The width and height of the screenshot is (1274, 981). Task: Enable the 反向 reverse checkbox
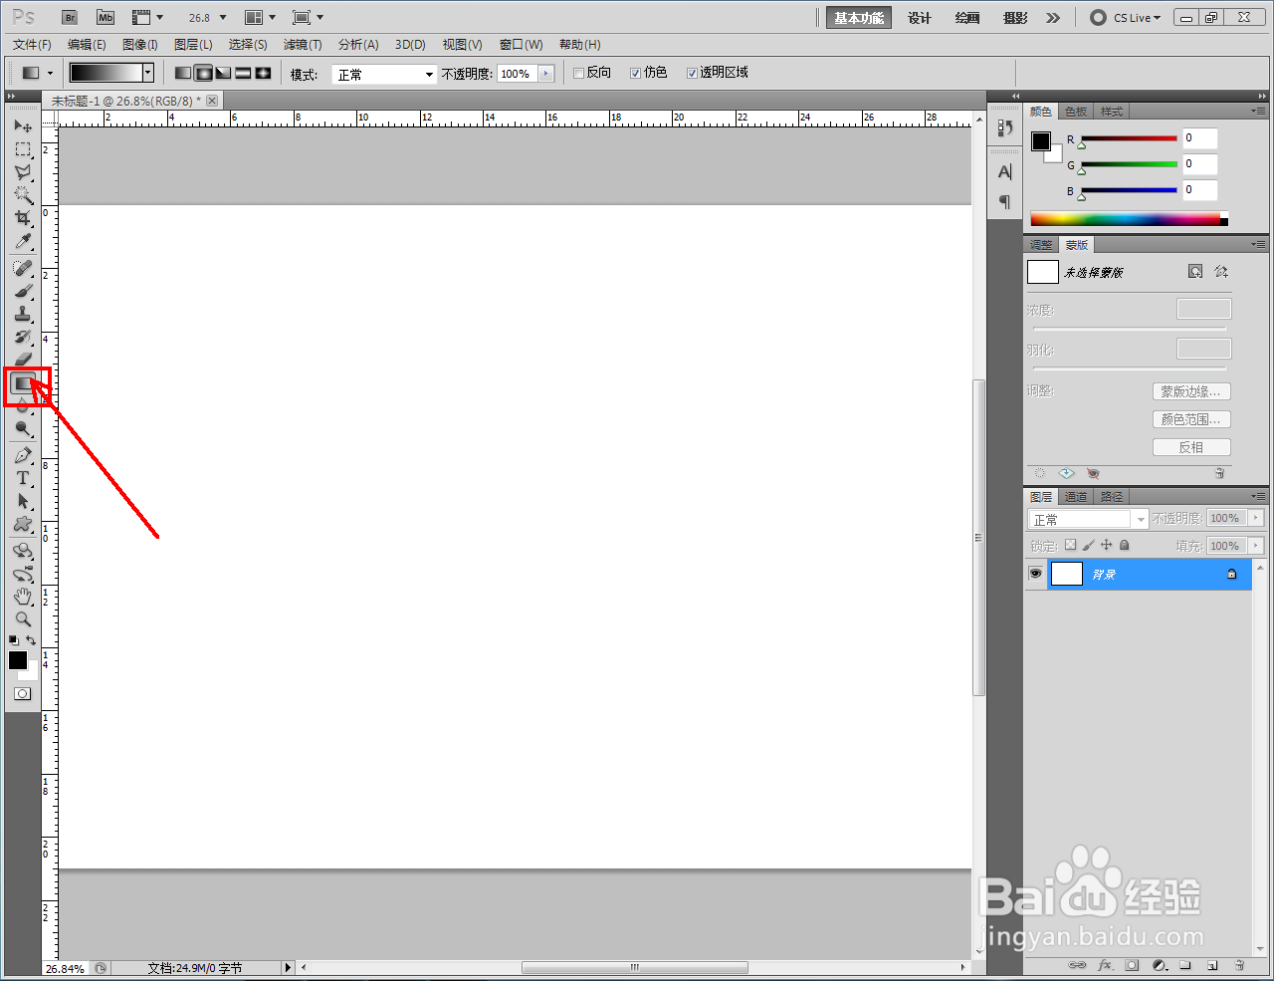(578, 73)
